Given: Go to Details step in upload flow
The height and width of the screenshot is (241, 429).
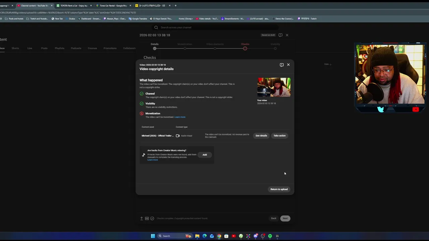Looking at the screenshot, I should [x=155, y=46].
